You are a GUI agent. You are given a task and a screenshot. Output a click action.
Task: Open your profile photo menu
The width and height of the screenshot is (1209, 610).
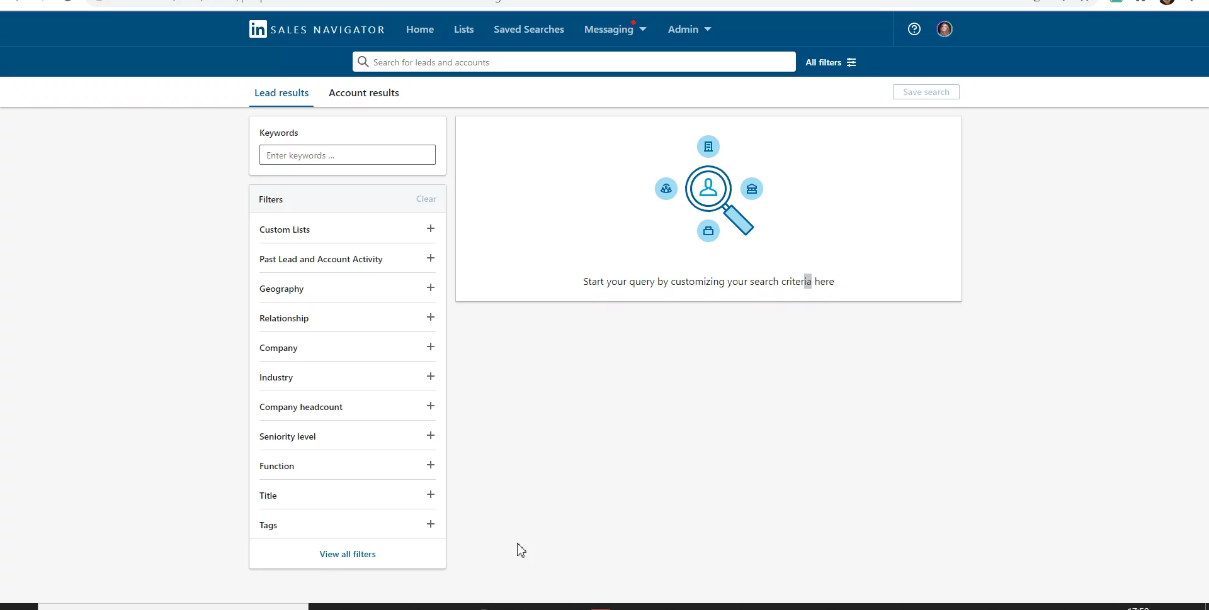point(944,29)
